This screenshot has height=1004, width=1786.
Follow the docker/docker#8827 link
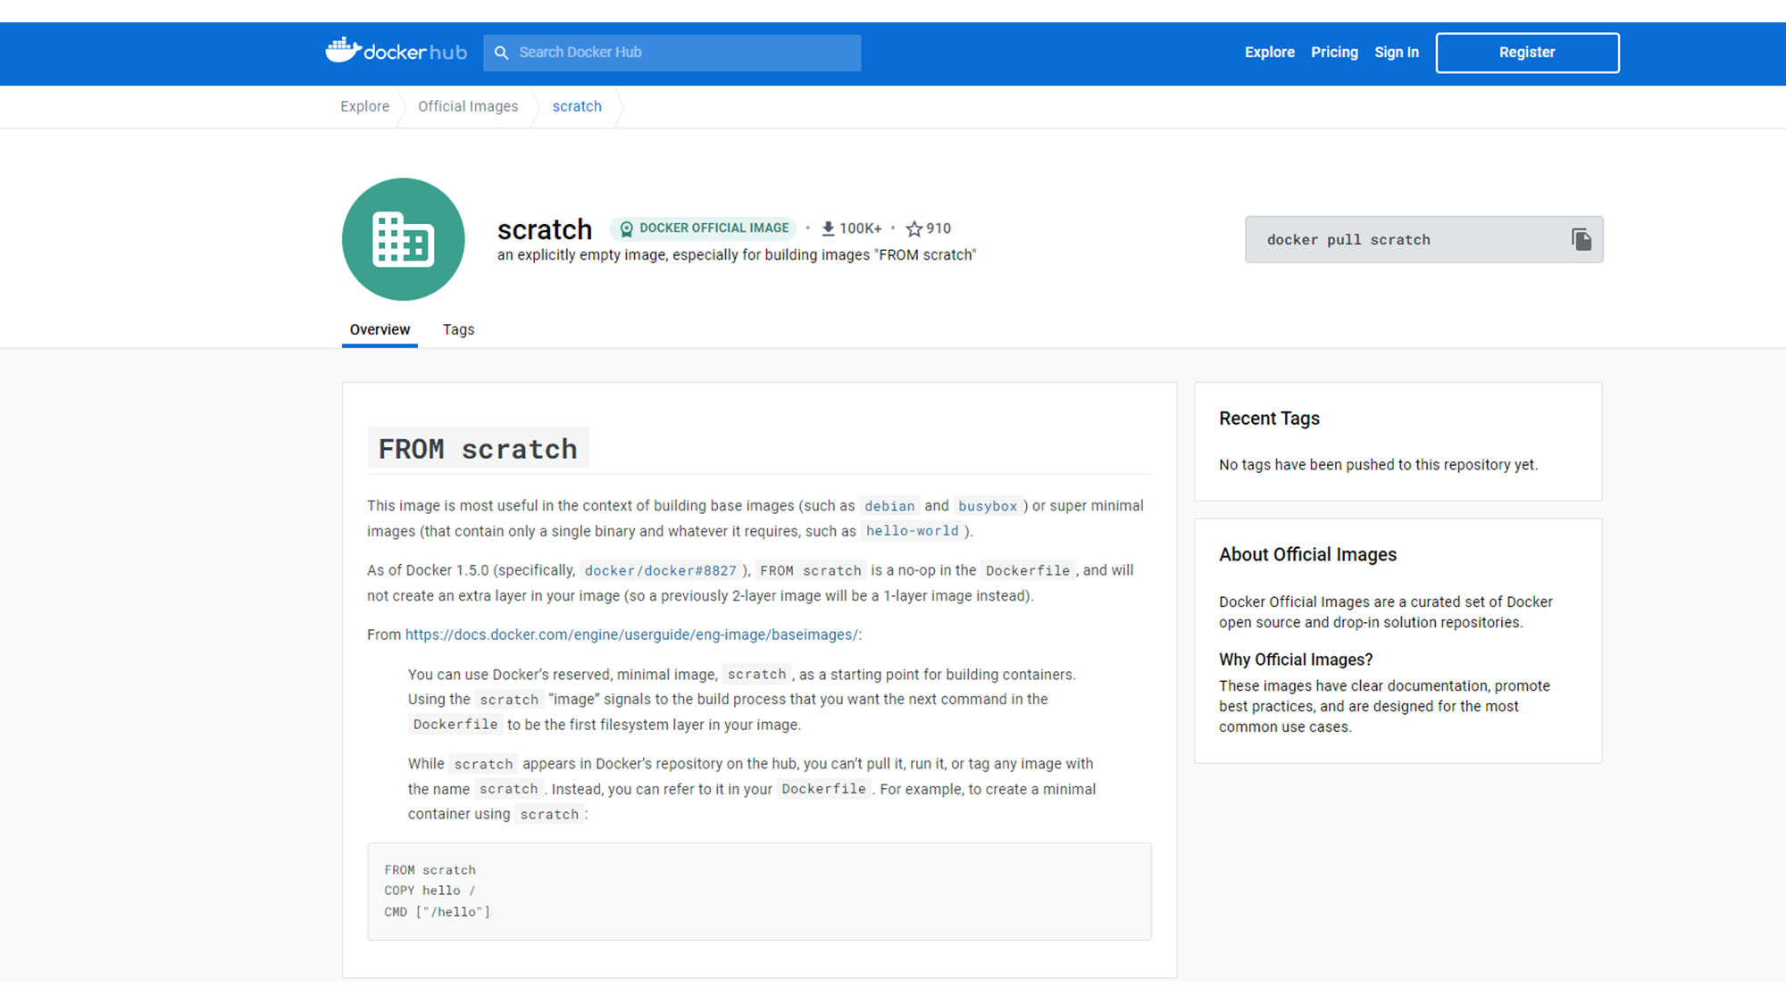660,570
